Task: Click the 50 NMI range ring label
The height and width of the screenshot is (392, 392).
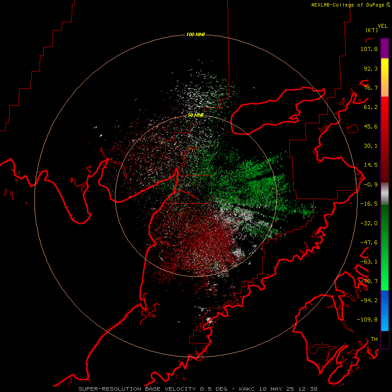Action: click(x=196, y=115)
